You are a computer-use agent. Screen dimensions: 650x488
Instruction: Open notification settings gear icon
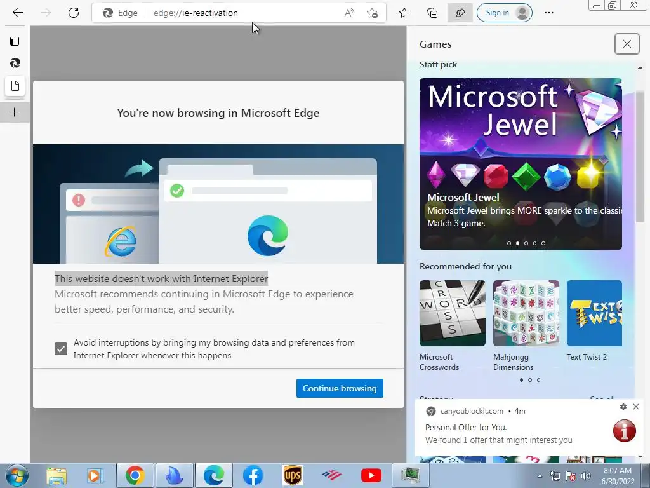pos(623,407)
